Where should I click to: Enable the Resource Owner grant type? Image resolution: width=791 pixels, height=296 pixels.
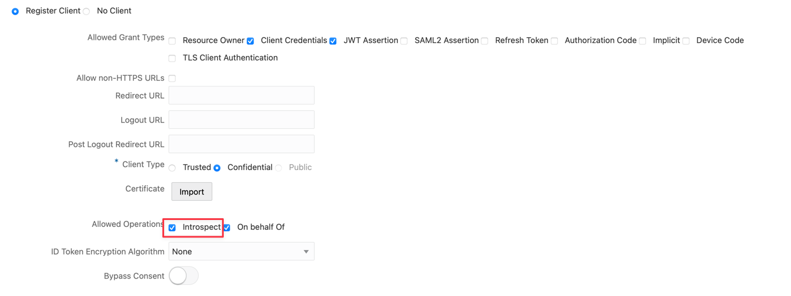[x=172, y=41]
